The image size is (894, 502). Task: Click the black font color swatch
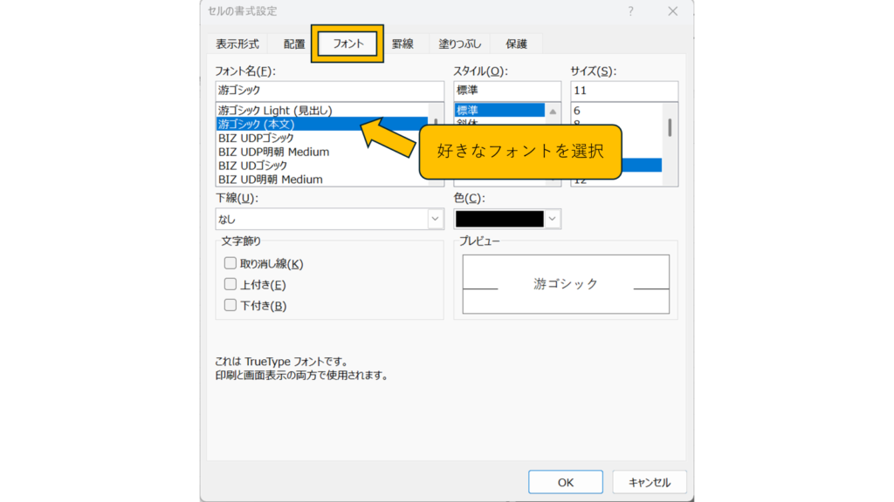(x=499, y=220)
